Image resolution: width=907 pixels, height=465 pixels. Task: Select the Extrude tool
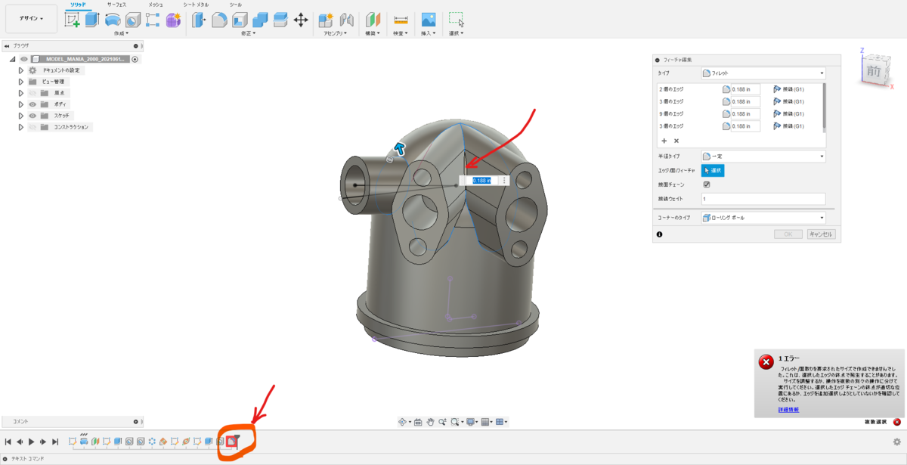click(x=91, y=20)
